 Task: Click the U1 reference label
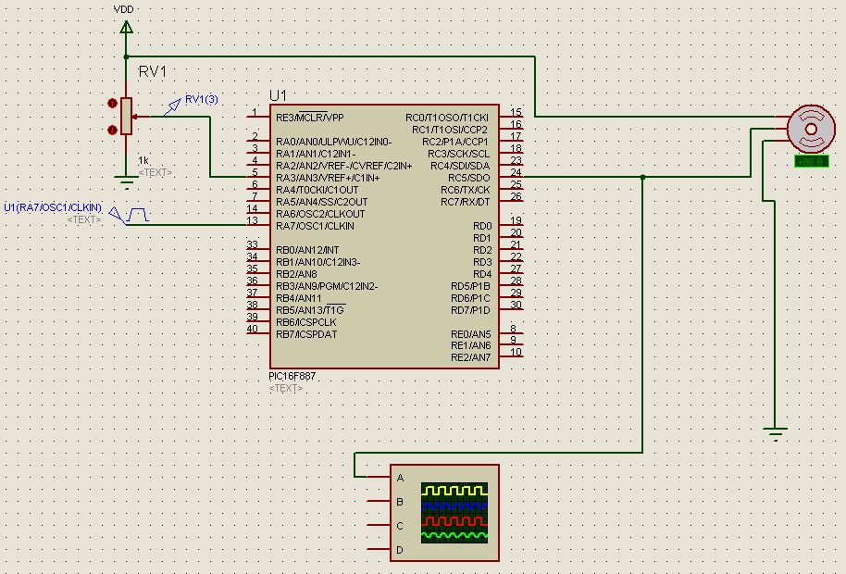[x=278, y=95]
